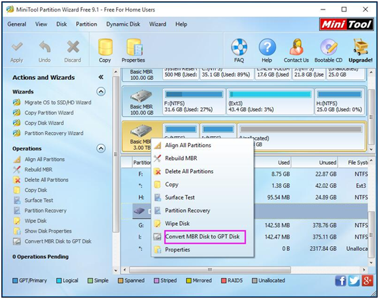
Task: Click Show Disk Properties in sidebar
Action: 48,231
